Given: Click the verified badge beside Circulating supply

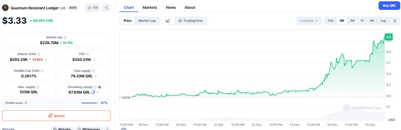Looking at the screenshot, I should point(100,87).
